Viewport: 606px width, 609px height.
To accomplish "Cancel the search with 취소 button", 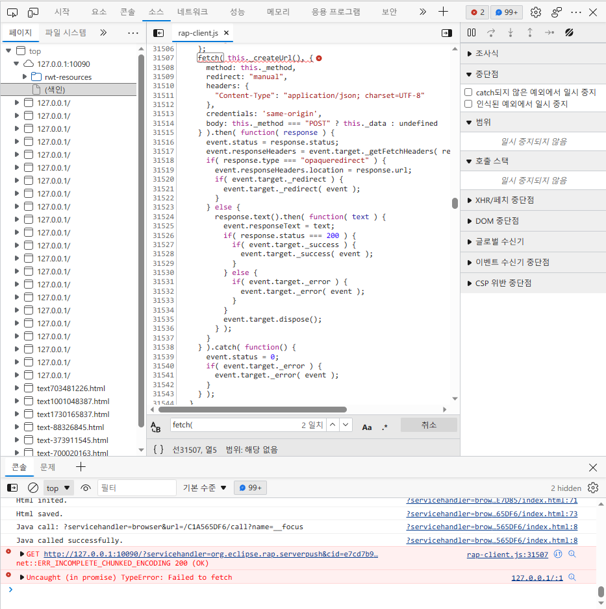I will [x=429, y=425].
